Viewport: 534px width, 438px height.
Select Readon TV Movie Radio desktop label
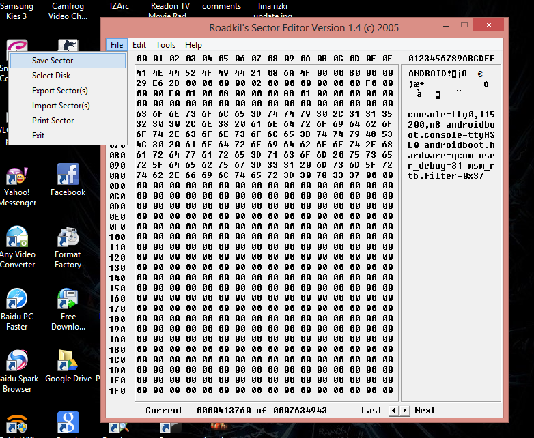tap(170, 10)
